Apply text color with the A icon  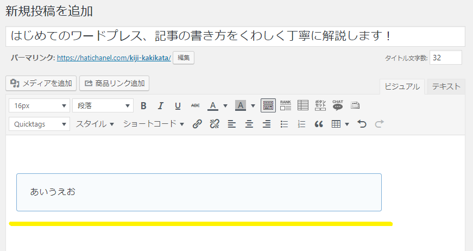coord(213,105)
